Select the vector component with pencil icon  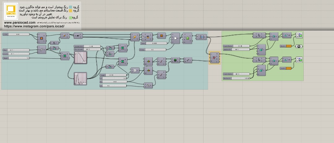click(54, 43)
